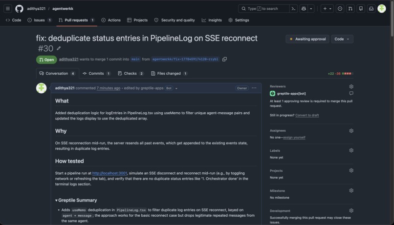Screen dimensions: 394x225
Task: Open the Assignees gear settings
Action: pyautogui.click(x=351, y=131)
